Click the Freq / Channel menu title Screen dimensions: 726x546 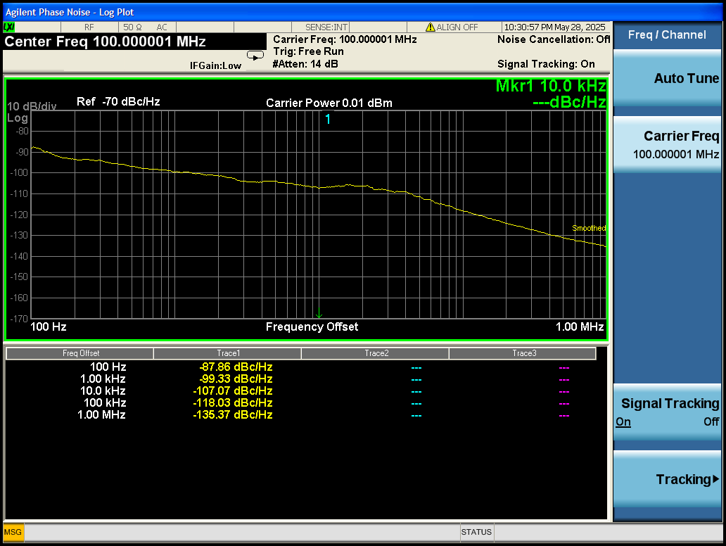[667, 34]
